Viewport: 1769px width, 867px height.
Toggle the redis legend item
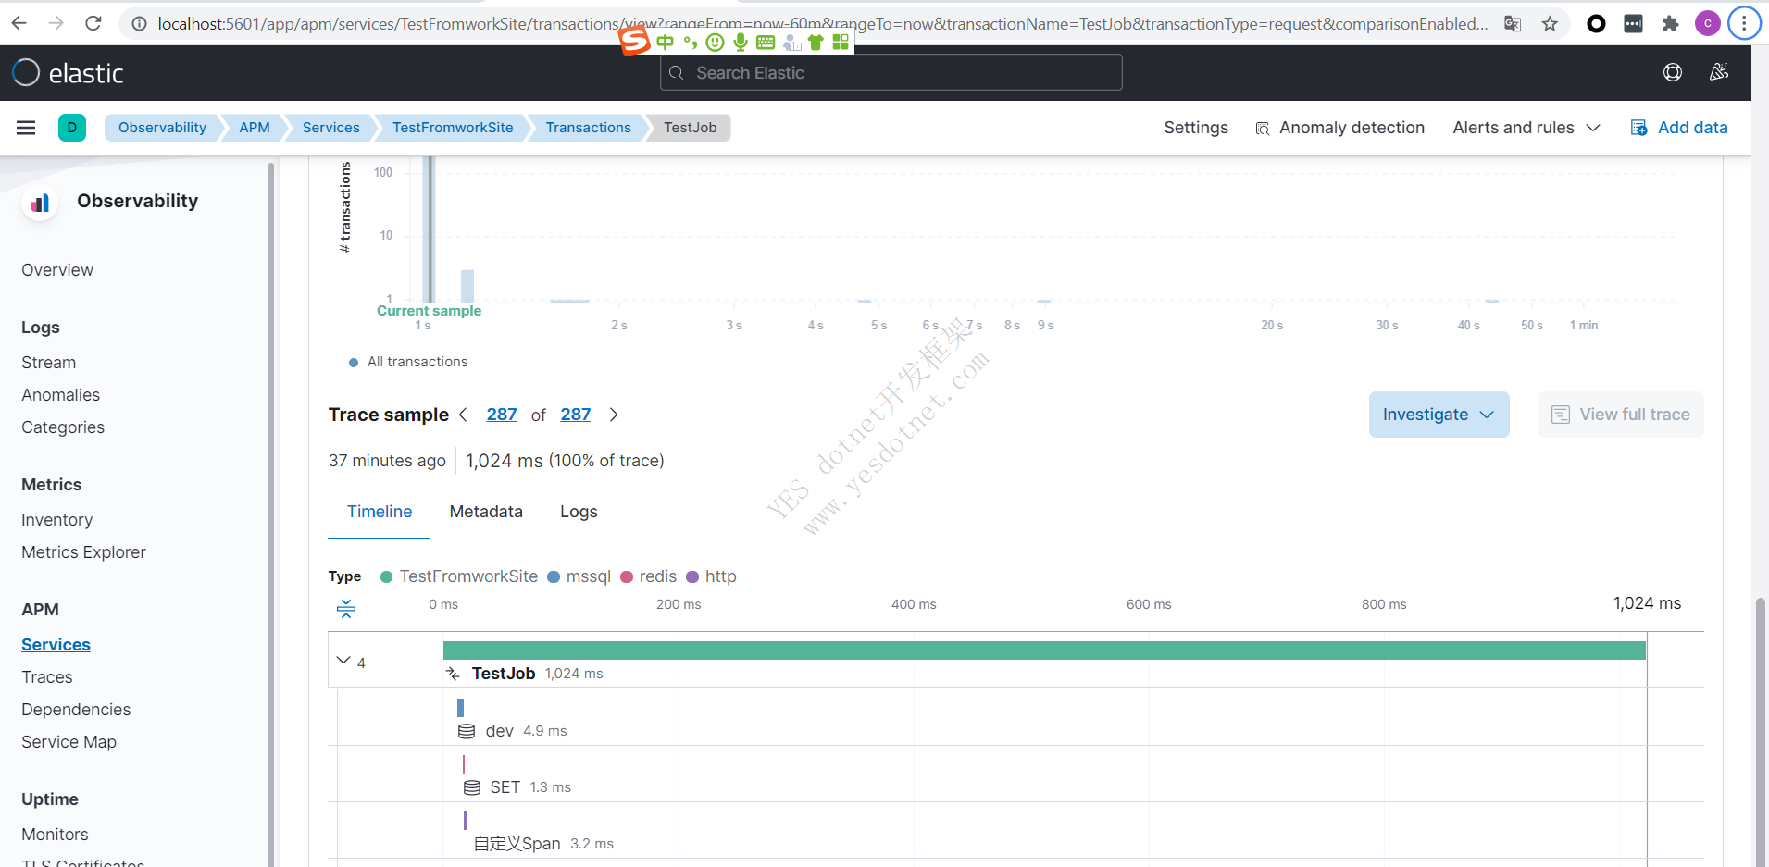tap(649, 576)
